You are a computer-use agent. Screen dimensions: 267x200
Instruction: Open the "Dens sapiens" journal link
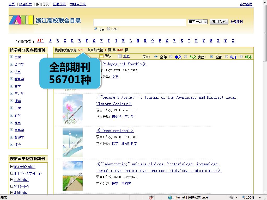pos(115,131)
